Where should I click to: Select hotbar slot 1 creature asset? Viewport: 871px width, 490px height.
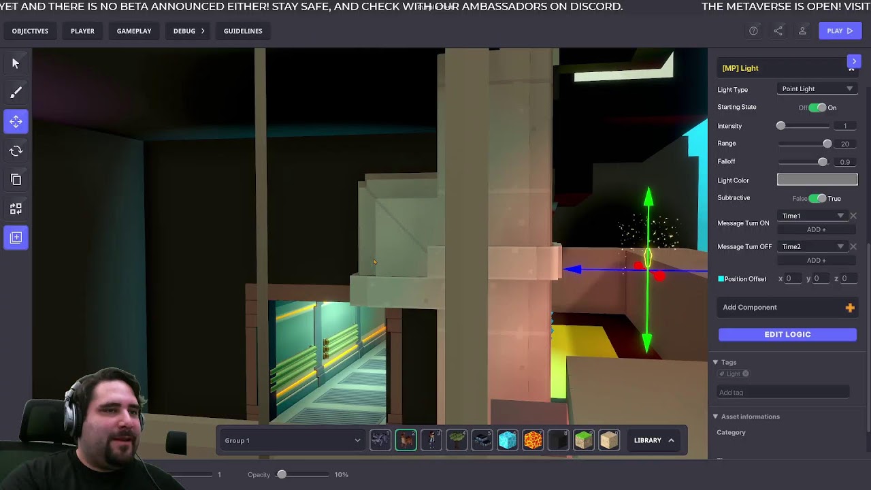(380, 440)
